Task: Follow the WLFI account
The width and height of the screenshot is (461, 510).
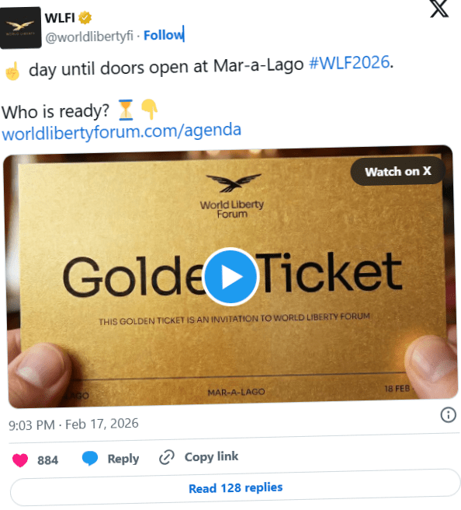Action: click(x=163, y=35)
